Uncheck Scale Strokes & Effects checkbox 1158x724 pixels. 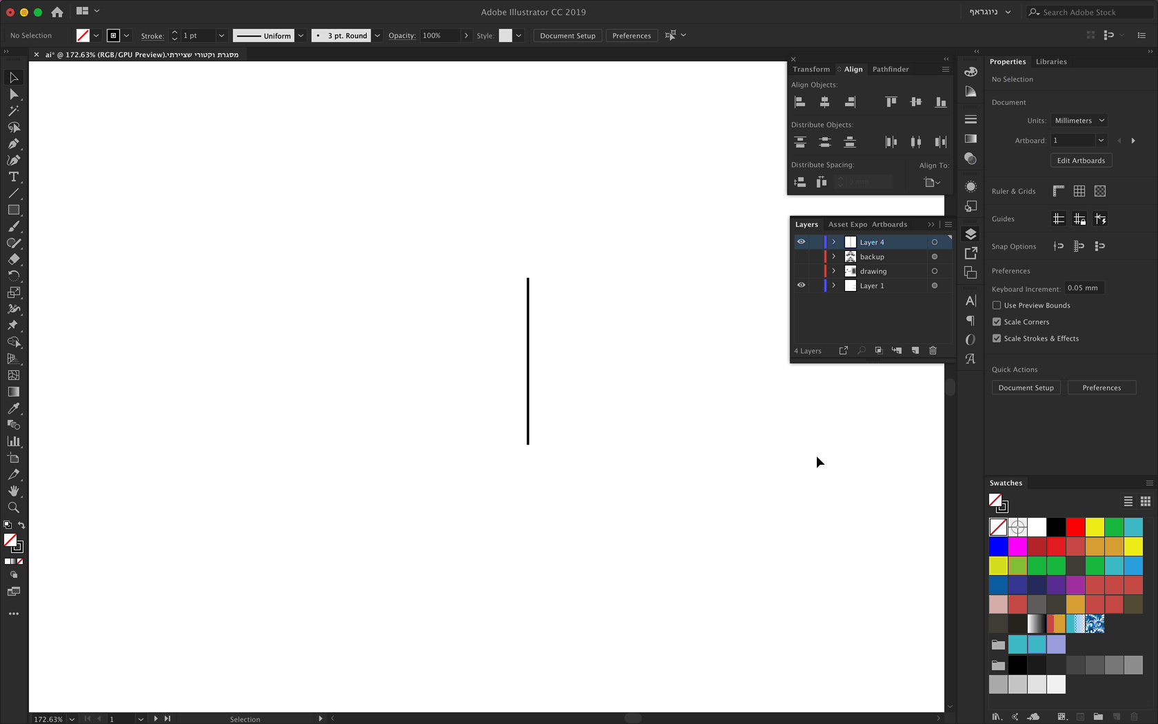point(997,339)
